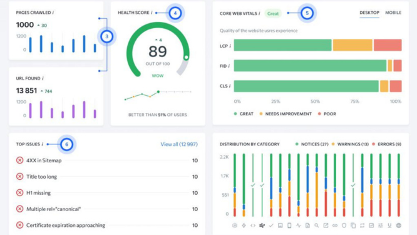Screen dimensions: 417x235
Task: Open View all (12 997) issues link
Action: [x=179, y=144]
